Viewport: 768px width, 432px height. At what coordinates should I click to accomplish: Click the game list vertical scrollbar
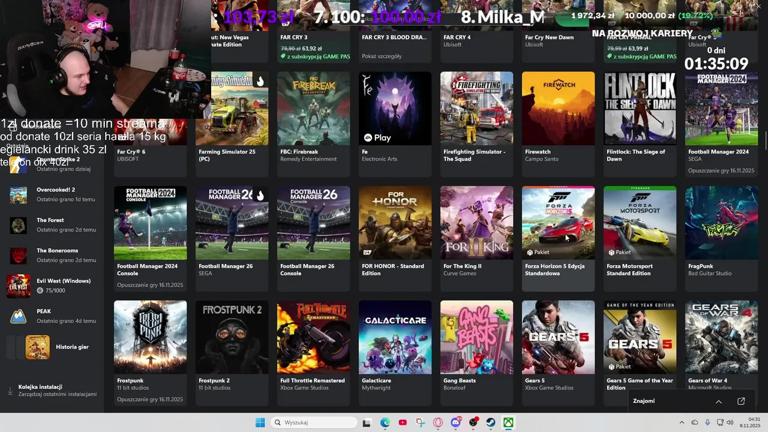(x=766, y=140)
